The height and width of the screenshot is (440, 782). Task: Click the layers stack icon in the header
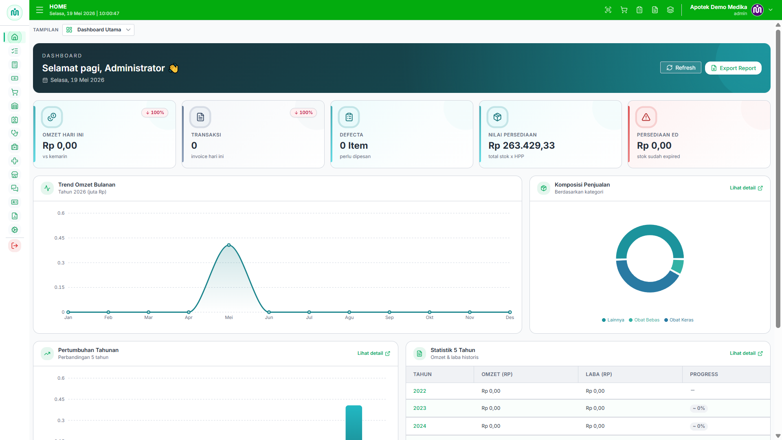pyautogui.click(x=670, y=10)
